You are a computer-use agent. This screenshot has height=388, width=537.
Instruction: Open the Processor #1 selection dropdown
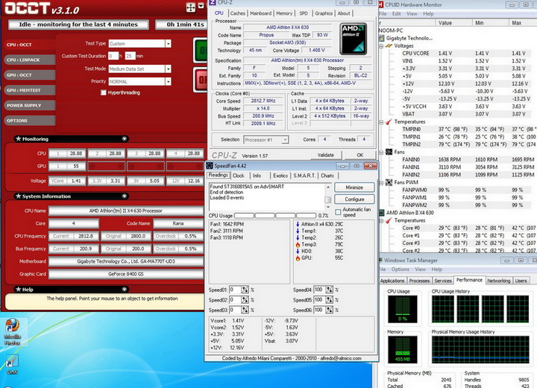coord(267,139)
